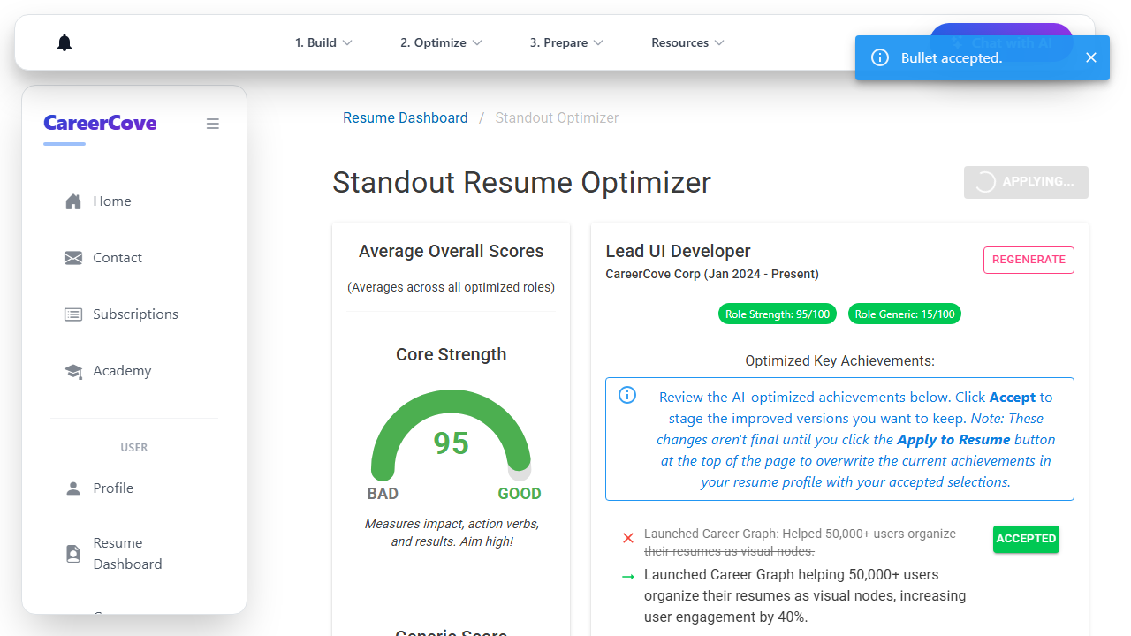
Task: Click the Academy graduation cap icon
Action: 73,371
